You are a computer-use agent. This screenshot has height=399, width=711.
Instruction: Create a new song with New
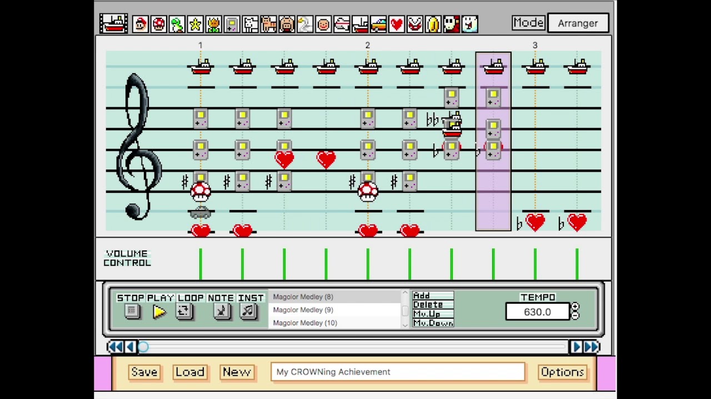(x=237, y=372)
